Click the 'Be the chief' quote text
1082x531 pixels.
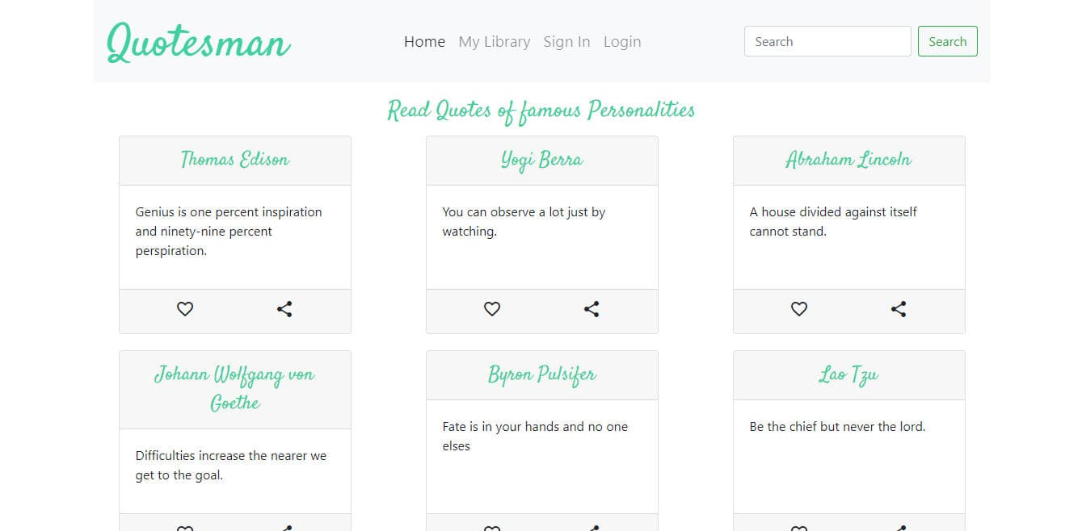pyautogui.click(x=837, y=427)
